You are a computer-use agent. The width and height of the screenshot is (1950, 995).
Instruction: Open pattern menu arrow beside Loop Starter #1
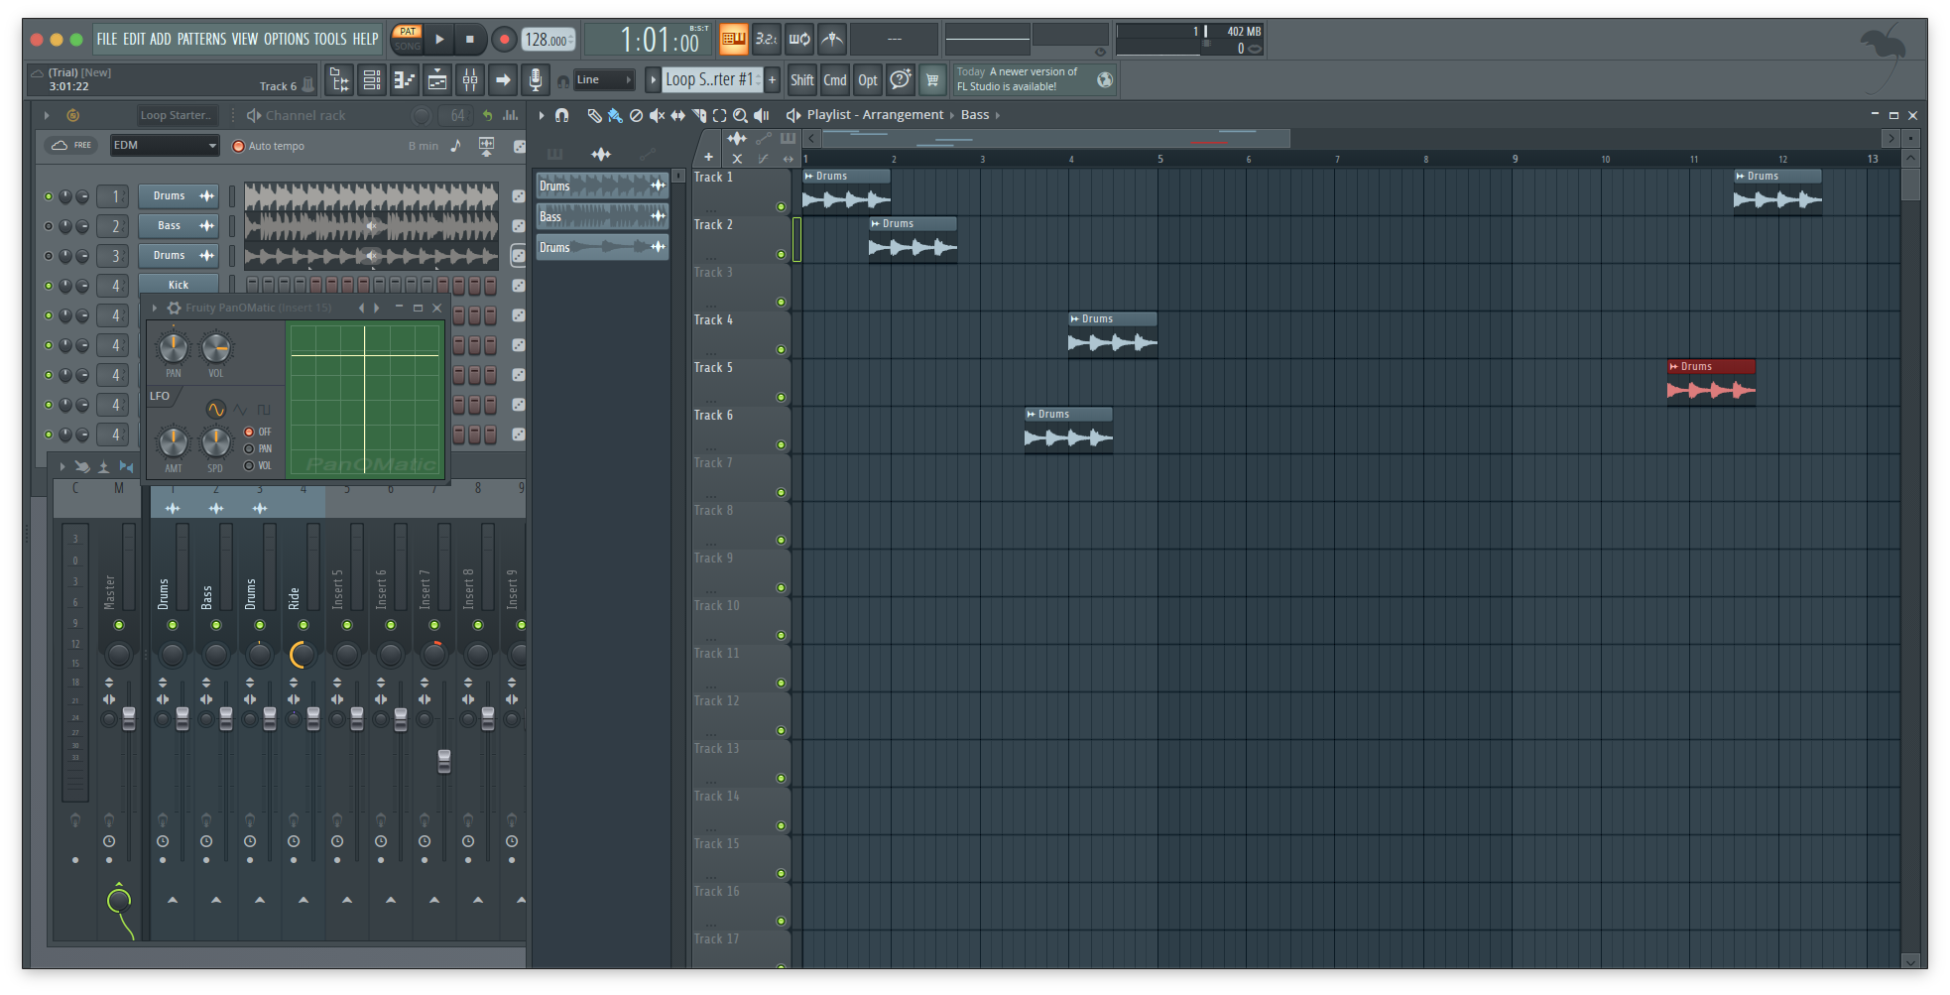pyautogui.click(x=653, y=80)
